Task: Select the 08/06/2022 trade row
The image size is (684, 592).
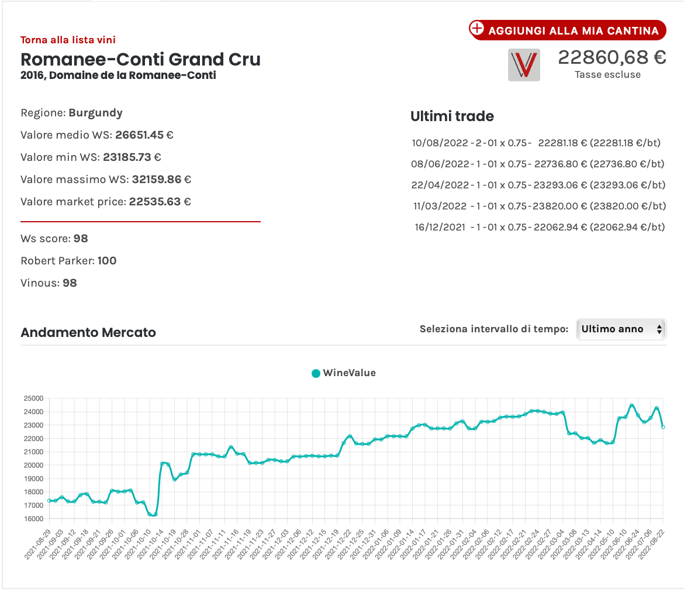Action: 537,164
